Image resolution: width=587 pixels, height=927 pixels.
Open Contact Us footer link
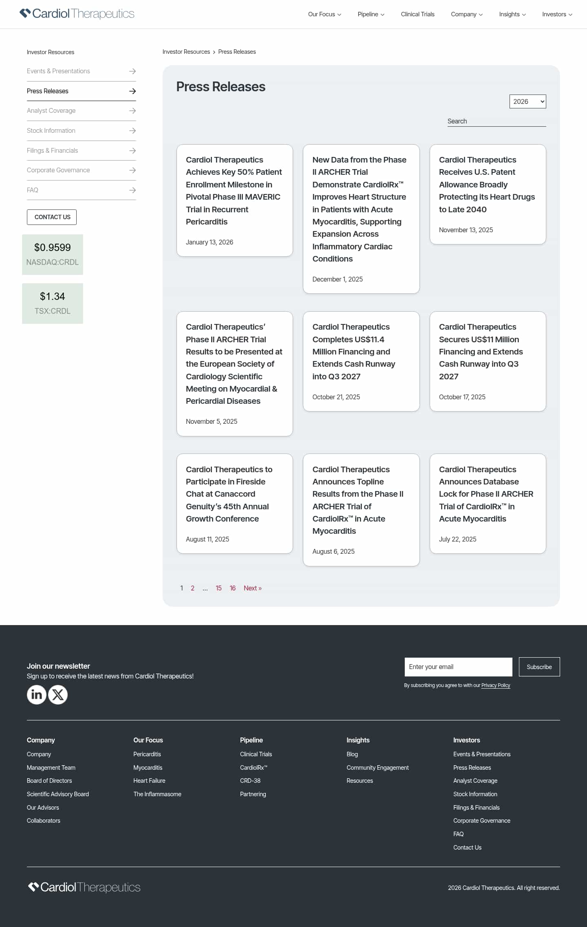pos(467,848)
